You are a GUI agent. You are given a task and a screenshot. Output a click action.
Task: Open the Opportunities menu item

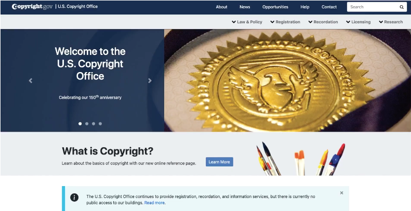point(275,7)
